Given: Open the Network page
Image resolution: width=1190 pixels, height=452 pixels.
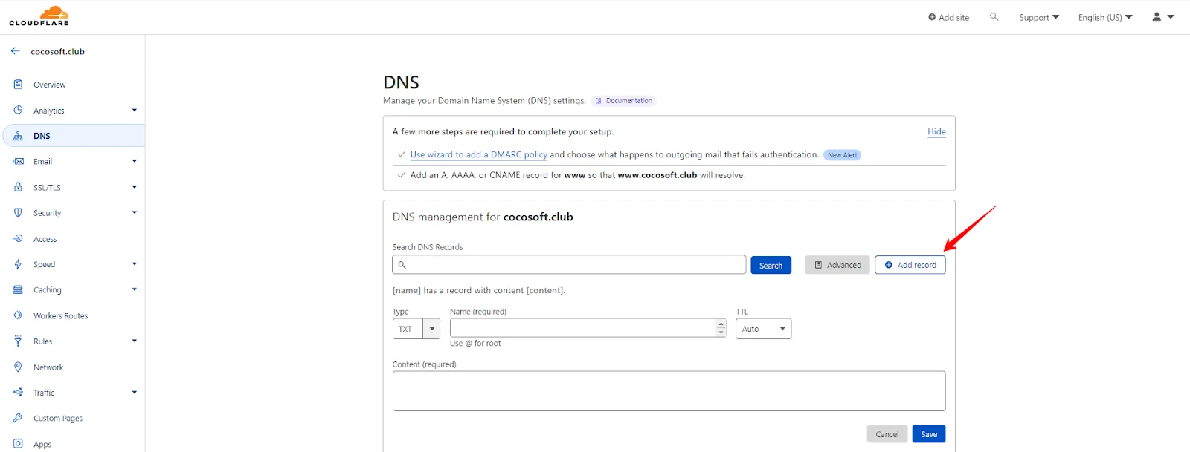Looking at the screenshot, I should click(48, 367).
